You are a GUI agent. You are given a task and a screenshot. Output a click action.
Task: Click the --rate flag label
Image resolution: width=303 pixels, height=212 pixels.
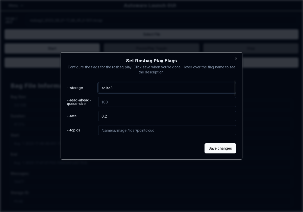[x=72, y=116]
